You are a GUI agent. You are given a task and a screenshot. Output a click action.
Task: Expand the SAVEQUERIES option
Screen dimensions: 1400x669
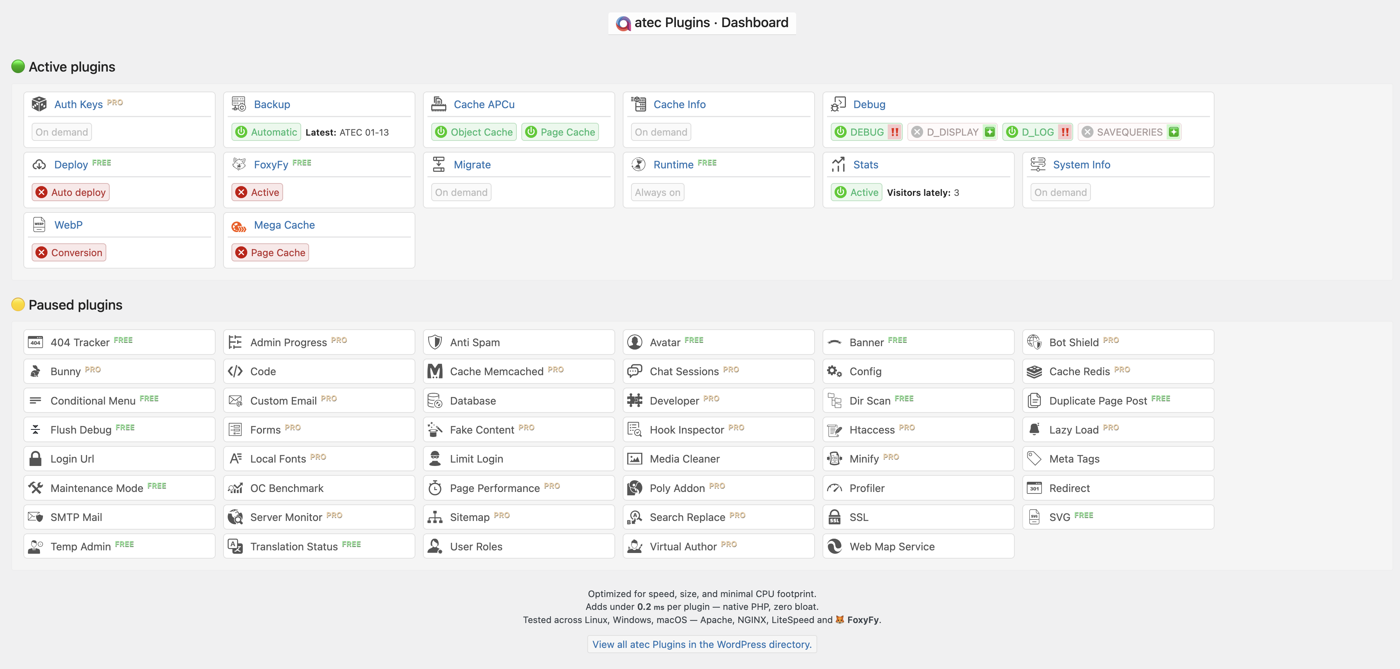(1174, 131)
